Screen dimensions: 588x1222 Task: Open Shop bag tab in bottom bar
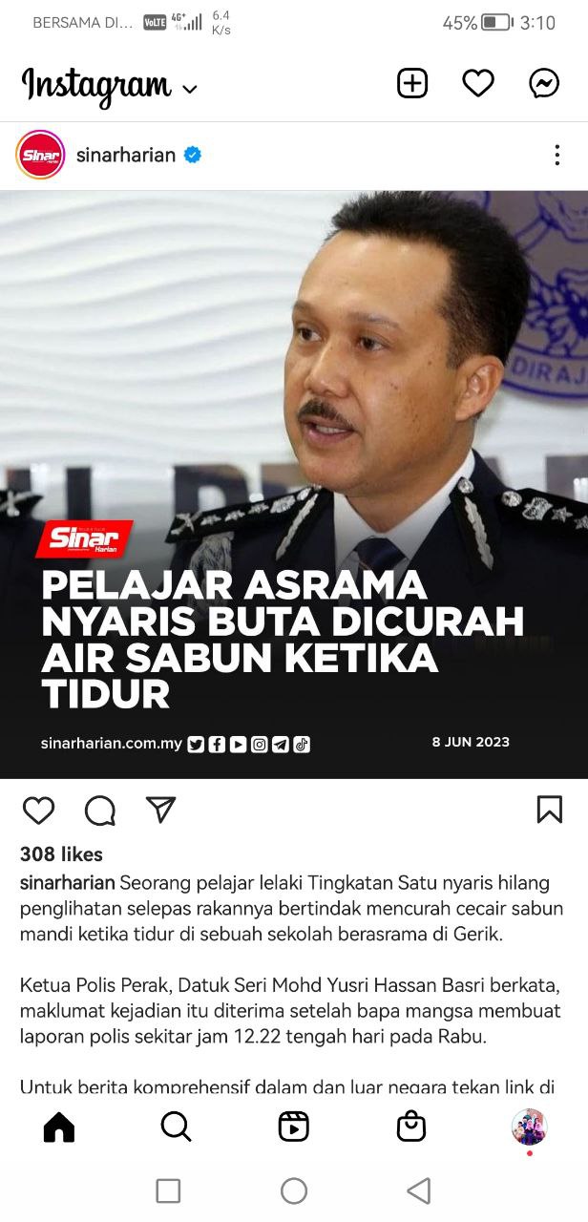[x=411, y=1127]
